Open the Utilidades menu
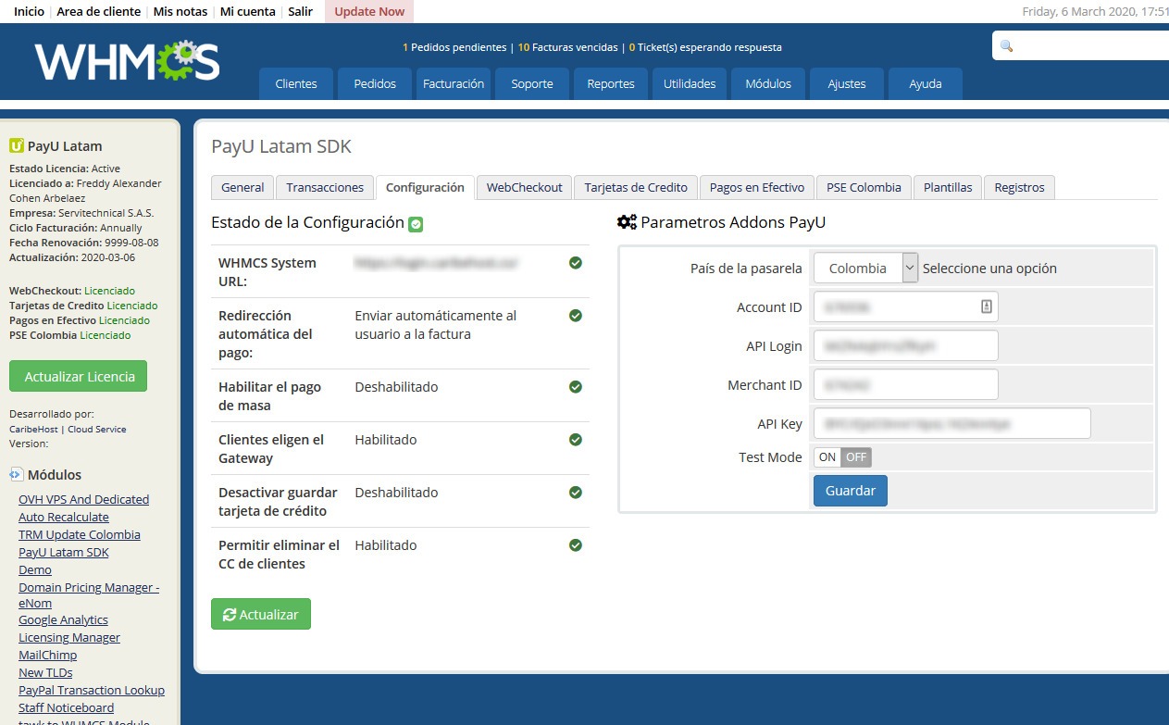Screen dimensions: 1169x725 pyautogui.click(x=690, y=83)
